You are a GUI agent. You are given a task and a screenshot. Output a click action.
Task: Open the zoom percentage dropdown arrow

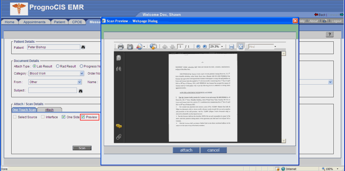pyautogui.click(x=222, y=47)
